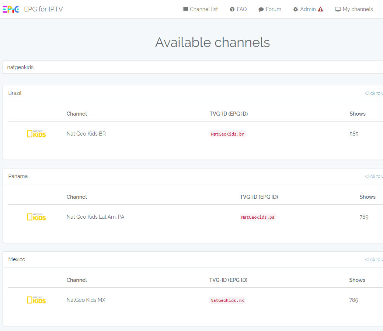Open the FAQ page

coord(238,9)
